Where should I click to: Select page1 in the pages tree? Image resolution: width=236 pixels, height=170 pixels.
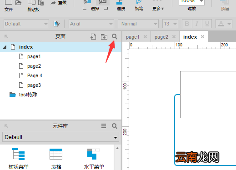(x=34, y=56)
